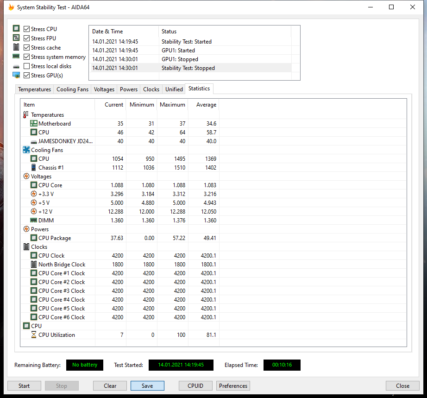The image size is (427, 398).
Task: Select the 'GPU1: Started' log entry
Action: point(190,51)
